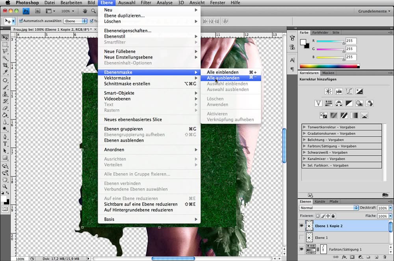Switch to the Kanäle tab
This screenshot has height=261, width=394.
[320, 201]
